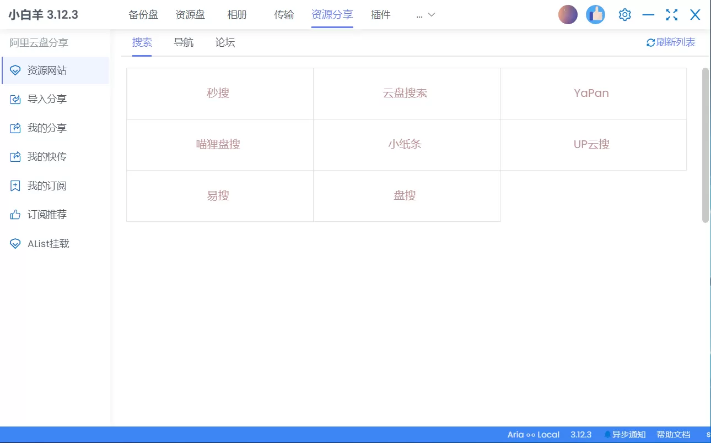Open 我的分享 from the sidebar
This screenshot has width=711, height=443.
coord(43,128)
